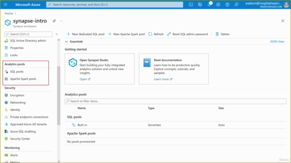The height and width of the screenshot is (163, 291).
Task: Open the Azure portal hamburger menu
Action: click(x=5, y=5)
